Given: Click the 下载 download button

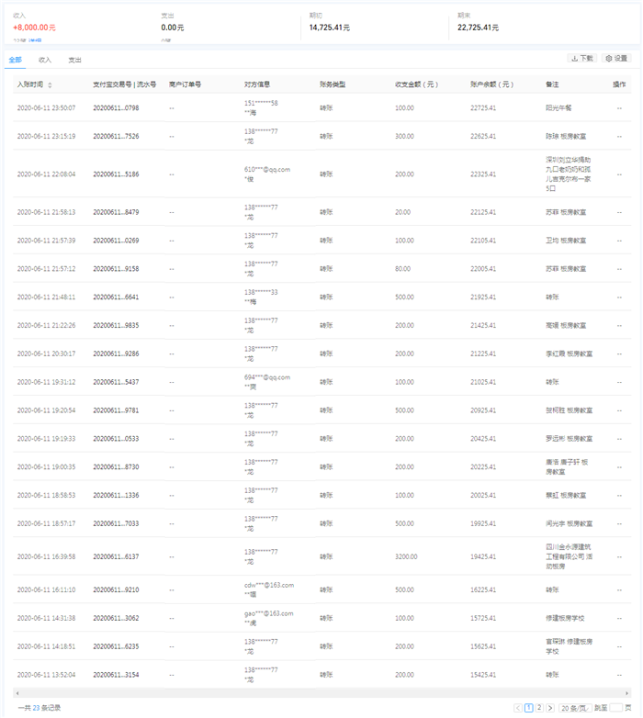Looking at the screenshot, I should coord(582,58).
